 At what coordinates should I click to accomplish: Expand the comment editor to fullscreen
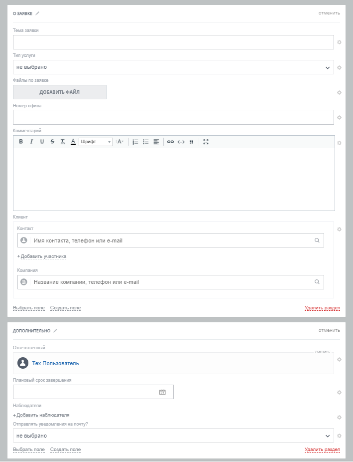point(206,142)
